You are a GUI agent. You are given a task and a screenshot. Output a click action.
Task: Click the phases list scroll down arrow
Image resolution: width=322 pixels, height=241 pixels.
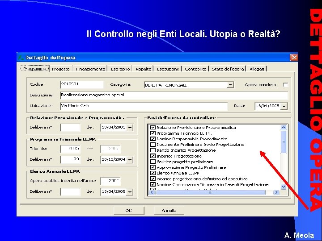click(284, 187)
